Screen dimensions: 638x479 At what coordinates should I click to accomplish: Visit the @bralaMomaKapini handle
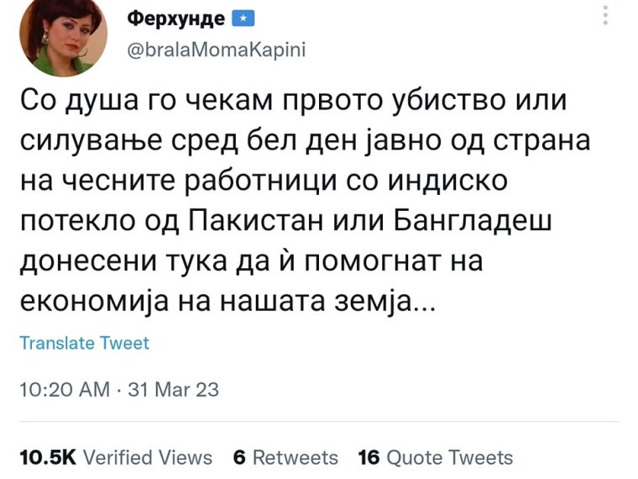pos(217,50)
